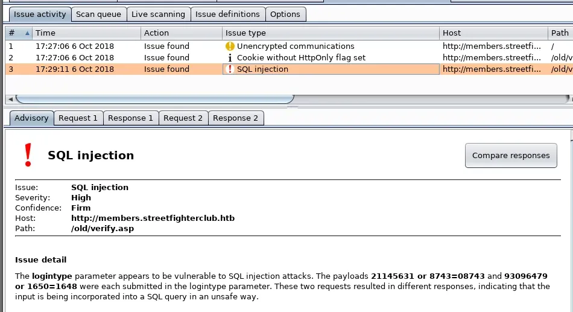Click the Host column header
Screen dimensions: 573x312
[x=492, y=33]
